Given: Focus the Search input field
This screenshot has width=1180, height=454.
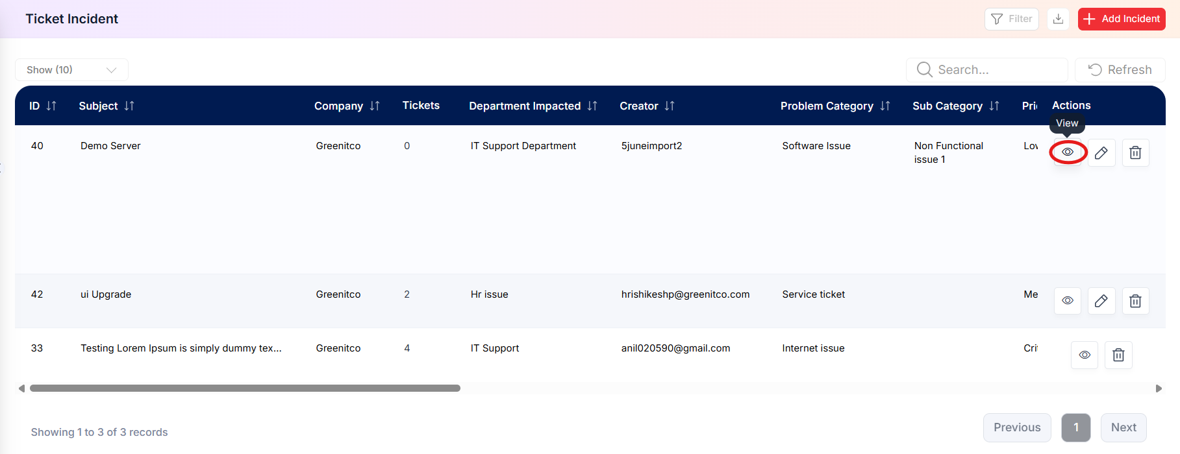Looking at the screenshot, I should [x=987, y=70].
